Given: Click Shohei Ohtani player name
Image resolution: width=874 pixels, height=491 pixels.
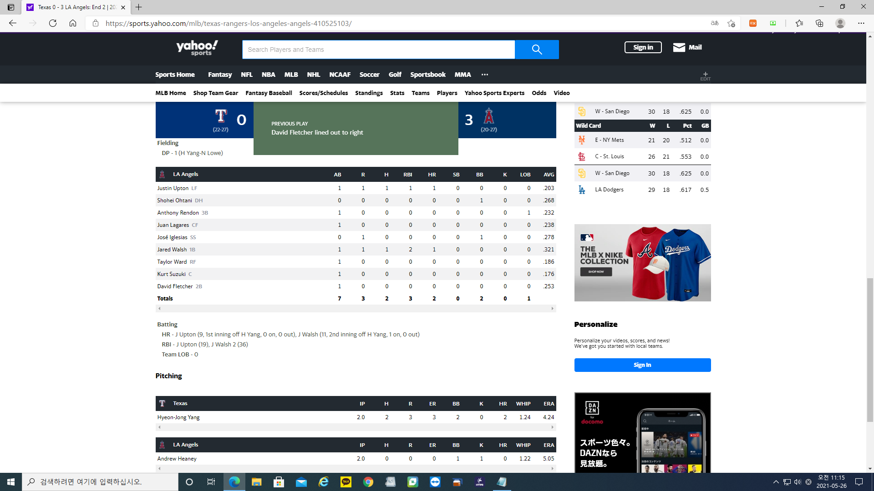Looking at the screenshot, I should pos(174,200).
